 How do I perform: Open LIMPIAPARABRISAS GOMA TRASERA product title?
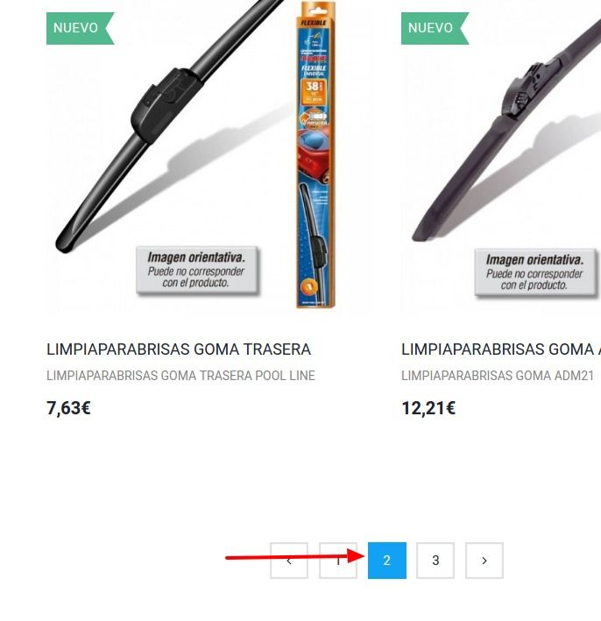click(179, 349)
